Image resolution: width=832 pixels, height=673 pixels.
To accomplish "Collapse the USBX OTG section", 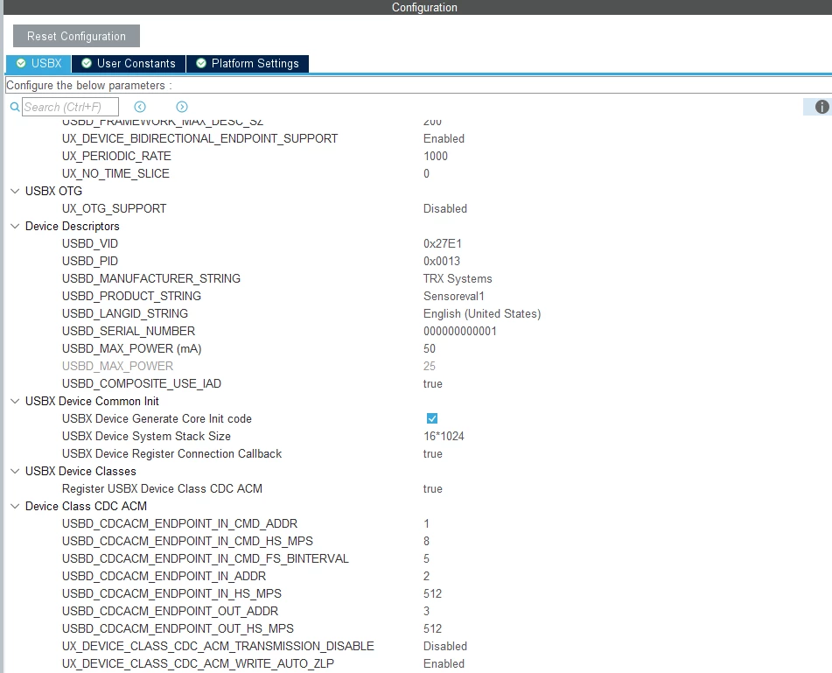I will 15,191.
